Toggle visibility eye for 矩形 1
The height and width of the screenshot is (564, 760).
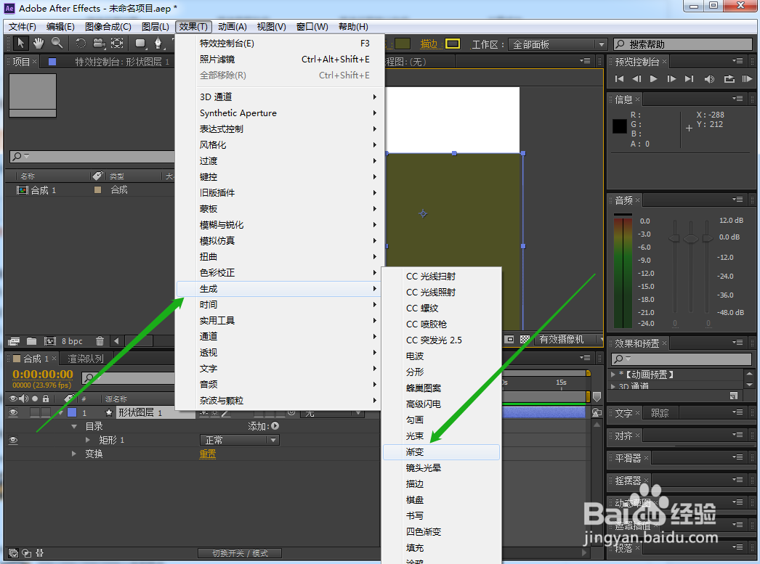pos(13,440)
